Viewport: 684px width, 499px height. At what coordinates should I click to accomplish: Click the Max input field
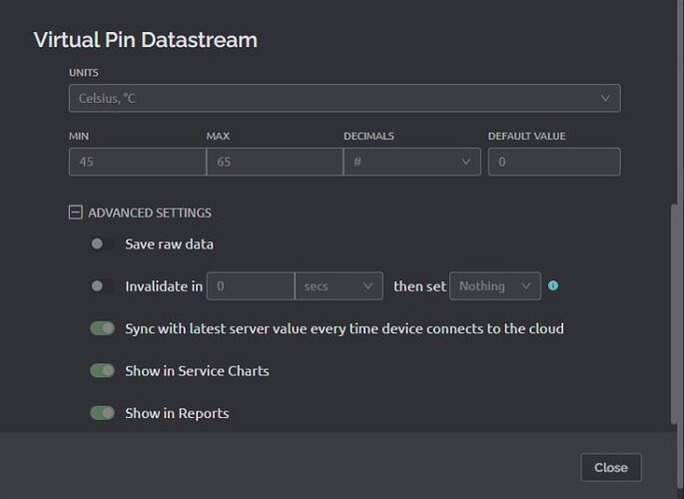coord(275,162)
